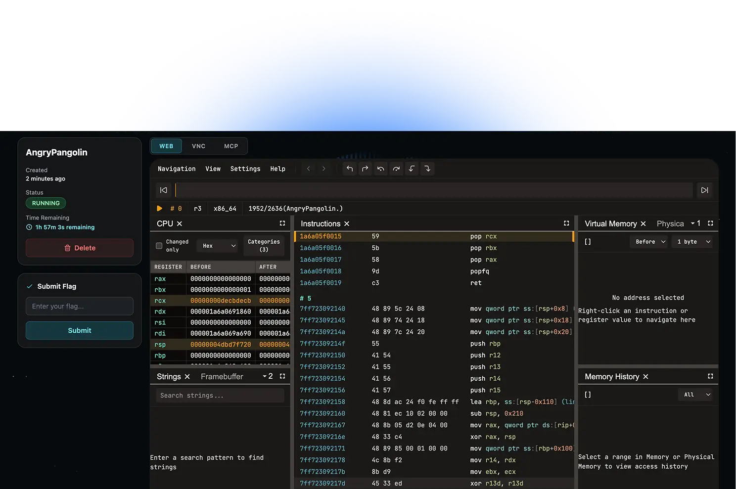Maximize the Strings panel

[282, 376]
